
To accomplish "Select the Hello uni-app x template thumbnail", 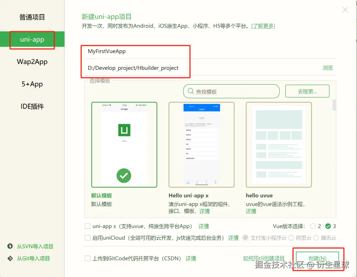I will 202,145.
